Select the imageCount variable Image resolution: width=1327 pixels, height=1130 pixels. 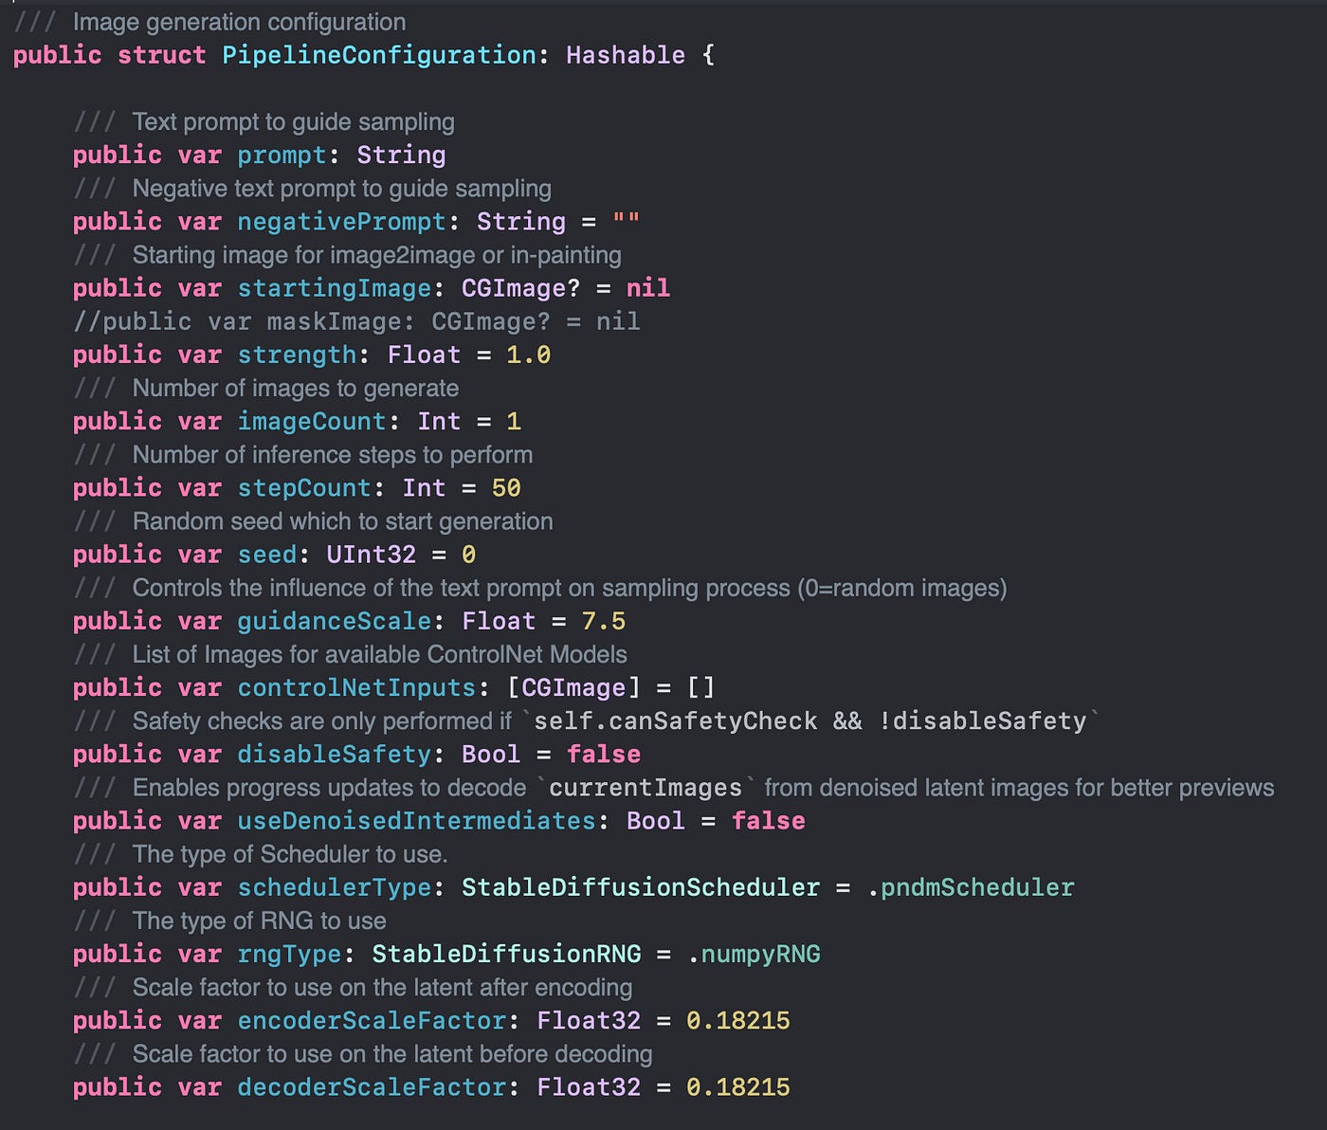[313, 421]
